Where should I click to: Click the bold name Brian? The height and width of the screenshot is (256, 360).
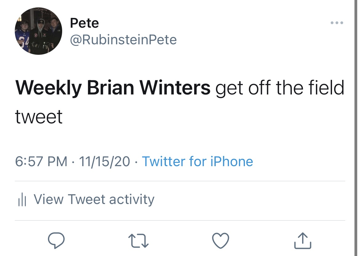pyautogui.click(x=111, y=88)
